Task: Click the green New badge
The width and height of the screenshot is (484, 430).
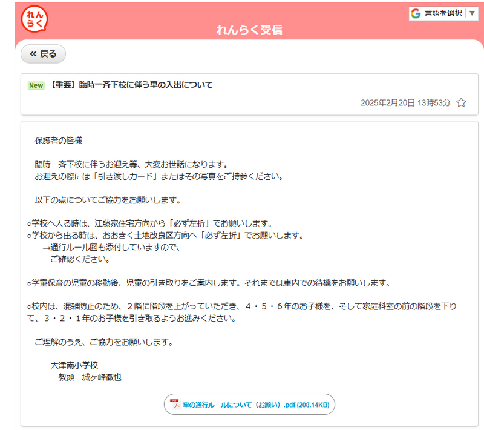Action: pos(36,85)
